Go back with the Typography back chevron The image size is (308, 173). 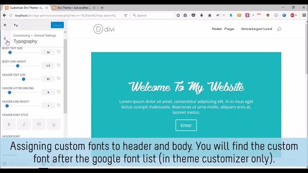(x=5, y=38)
